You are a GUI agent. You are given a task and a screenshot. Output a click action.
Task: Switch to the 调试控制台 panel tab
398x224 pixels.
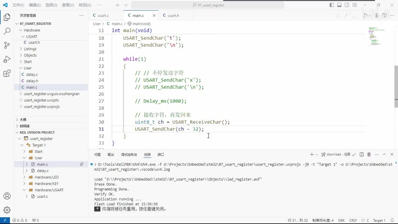pyautogui.click(x=129, y=155)
